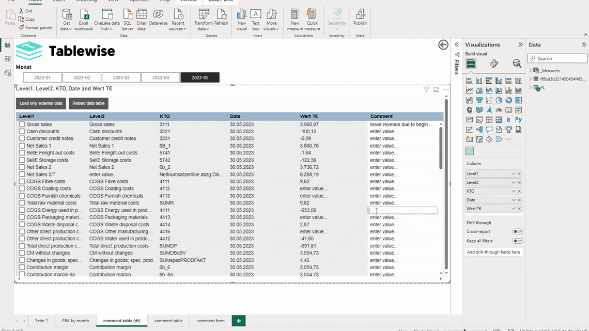This screenshot has width=589, height=331.
Task: Expand the _Measures table in Data pane
Action: pos(531,71)
